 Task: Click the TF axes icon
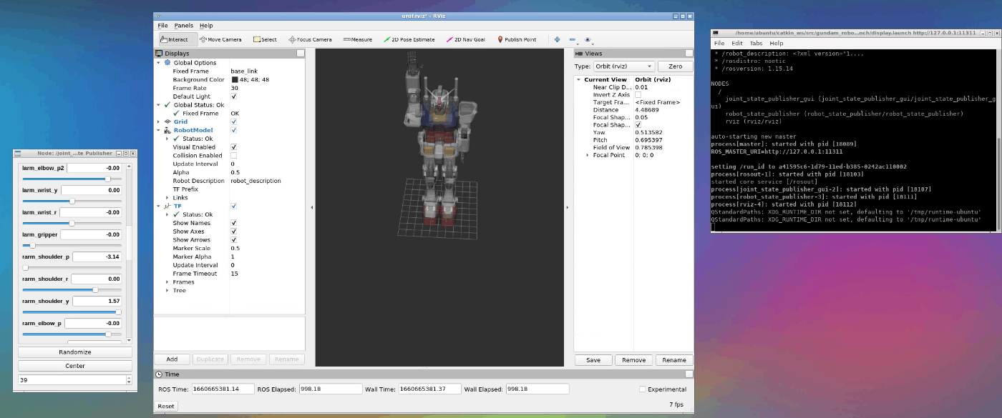click(168, 206)
